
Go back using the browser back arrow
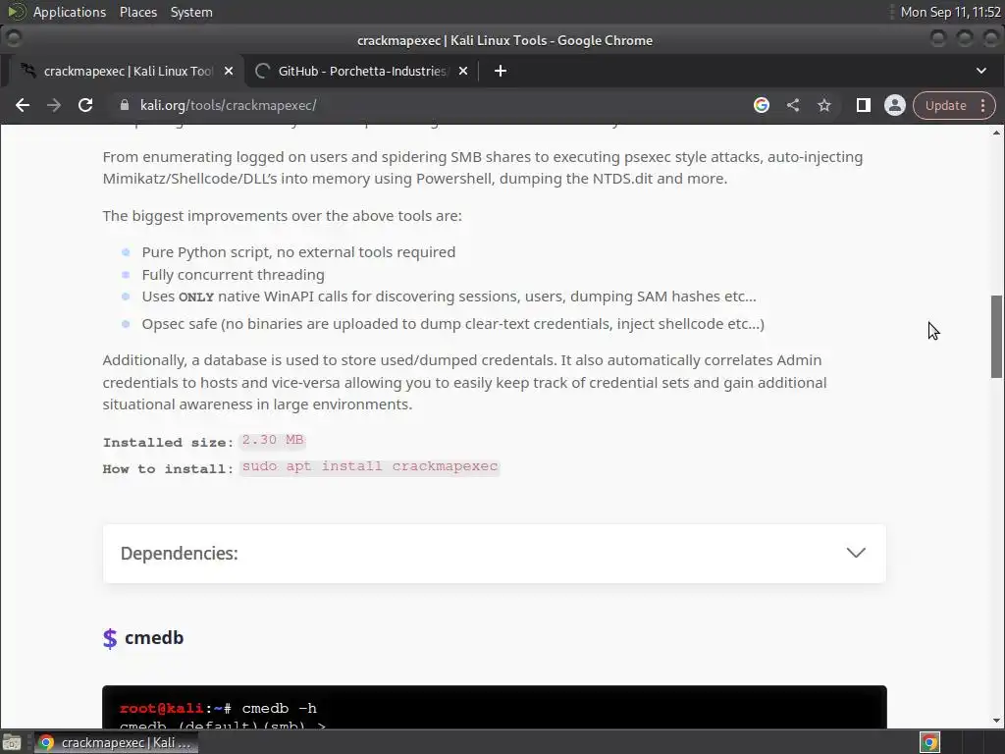coord(23,105)
